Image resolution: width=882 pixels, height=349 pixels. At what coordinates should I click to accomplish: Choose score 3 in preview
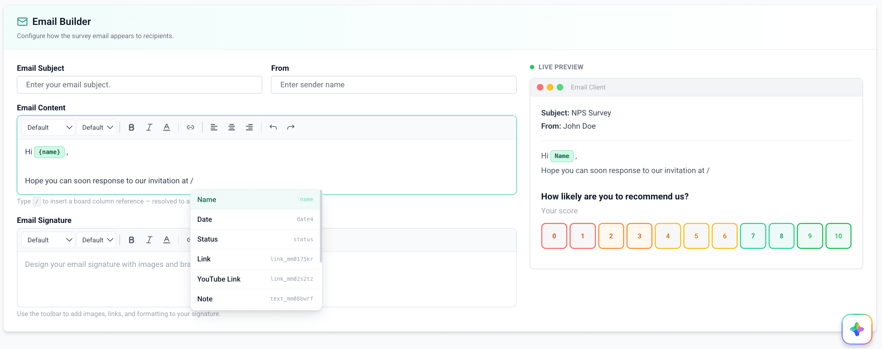click(639, 236)
